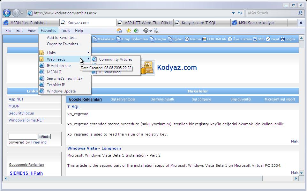Click the feeds icon in the toolbar
307x191 pixels.
tap(146, 31)
